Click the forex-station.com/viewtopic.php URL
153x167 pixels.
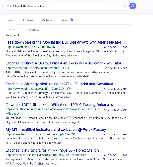[46, 155]
